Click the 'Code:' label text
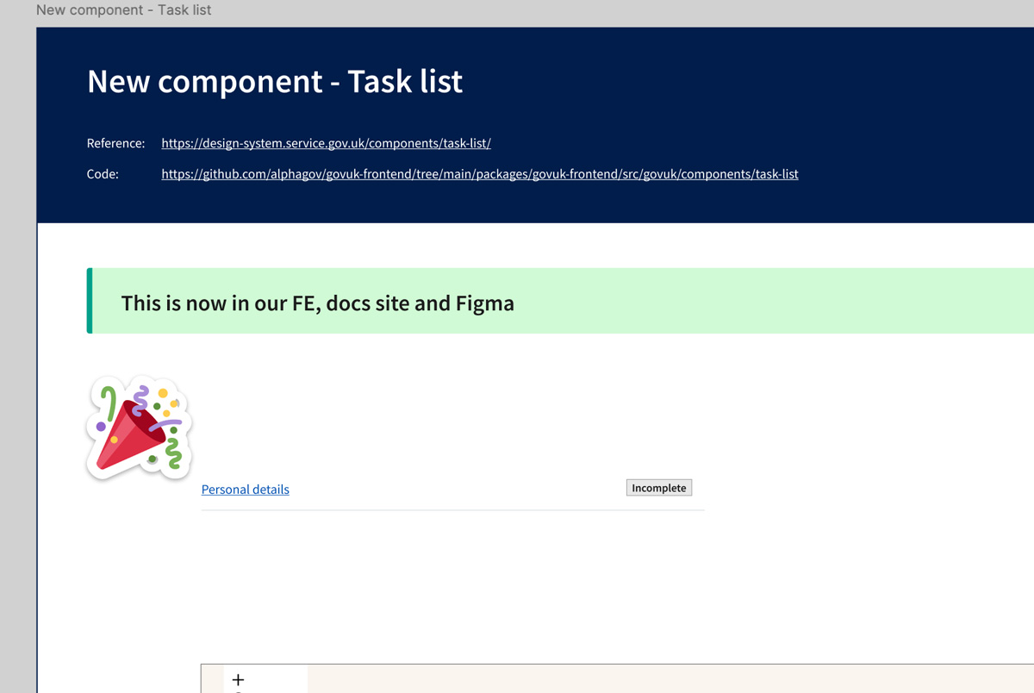This screenshot has height=693, width=1034. click(103, 173)
